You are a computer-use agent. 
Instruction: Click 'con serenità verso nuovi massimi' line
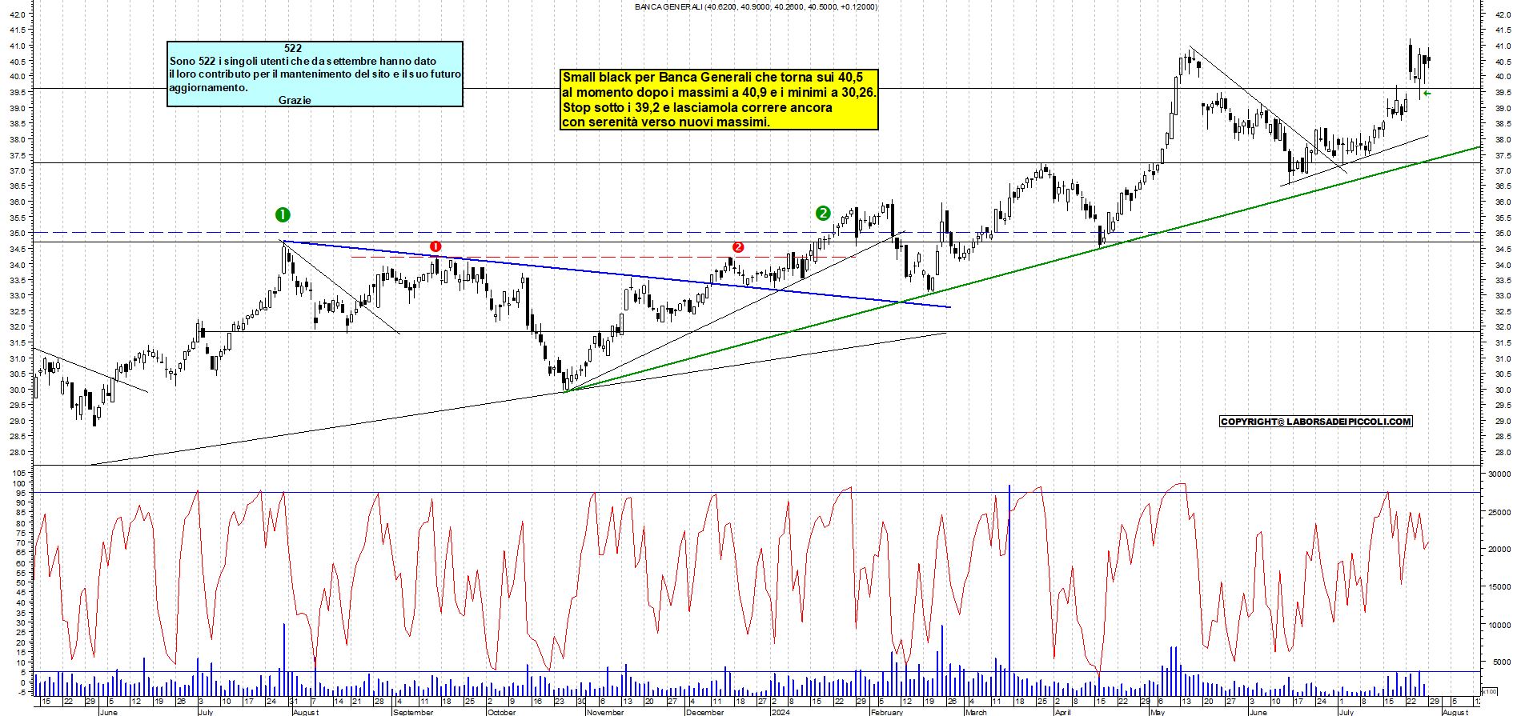tap(666, 122)
